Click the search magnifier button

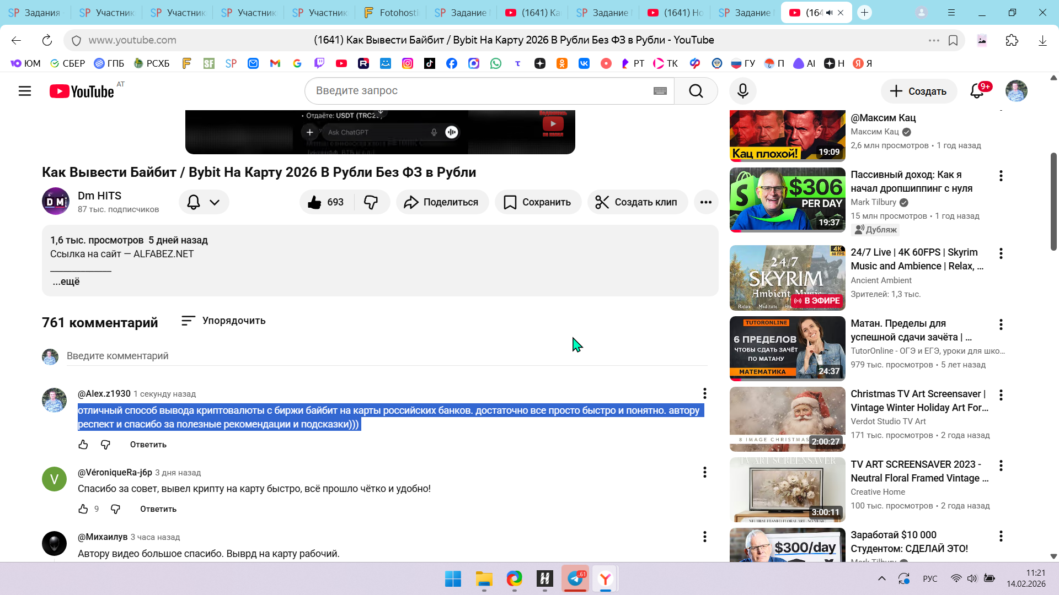pos(696,91)
